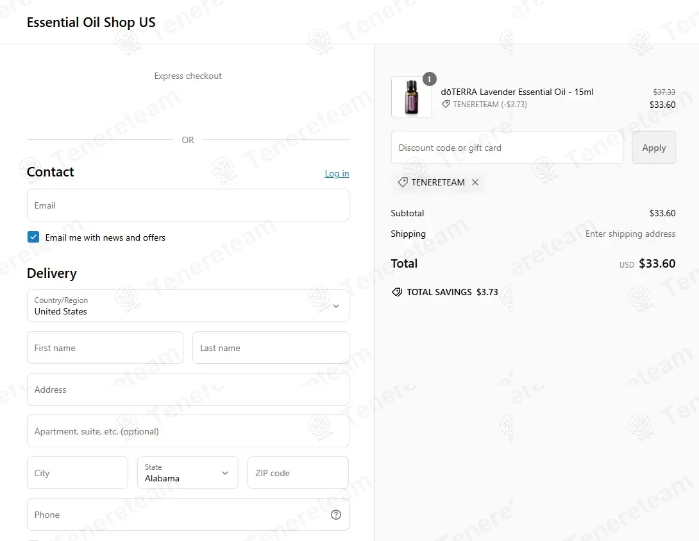The image size is (699, 541).
Task: Select the ZIP code field
Action: coord(298,473)
